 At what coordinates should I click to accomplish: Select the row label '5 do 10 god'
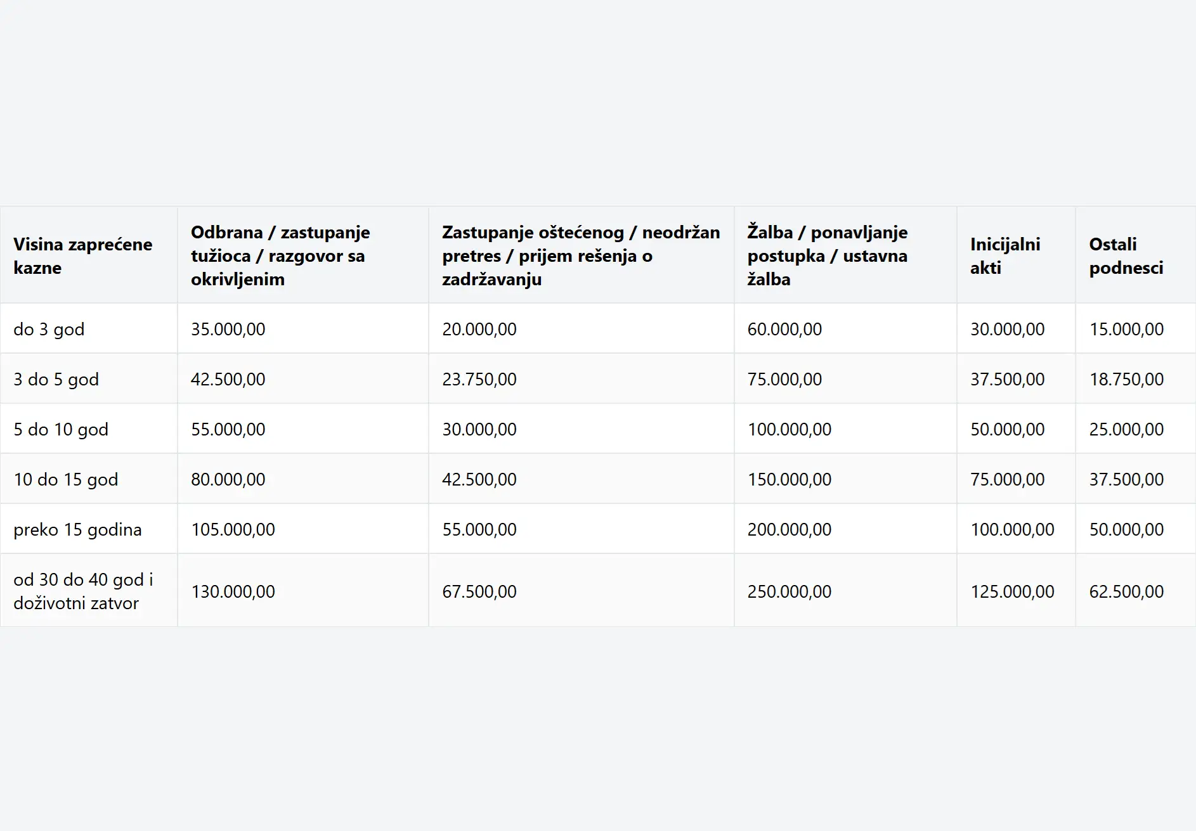tap(61, 429)
